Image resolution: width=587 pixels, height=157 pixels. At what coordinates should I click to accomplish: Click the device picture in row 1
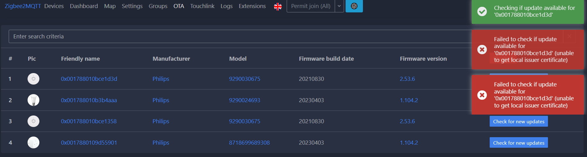click(x=33, y=79)
